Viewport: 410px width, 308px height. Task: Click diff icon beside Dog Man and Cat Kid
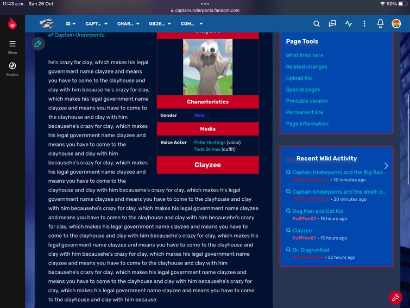(288, 211)
